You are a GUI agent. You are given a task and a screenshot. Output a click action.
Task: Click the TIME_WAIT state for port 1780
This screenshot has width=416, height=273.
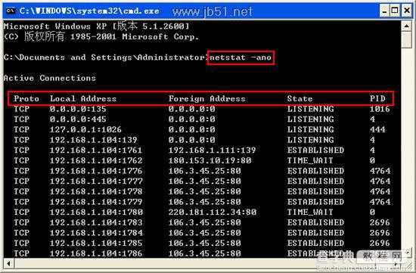(310, 213)
